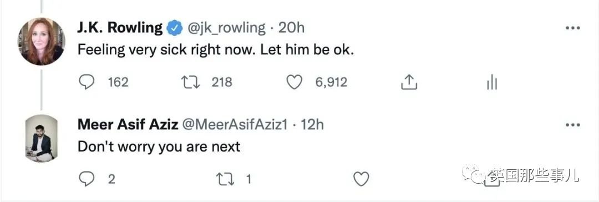View analytics for Rowling's tweet

click(491, 82)
